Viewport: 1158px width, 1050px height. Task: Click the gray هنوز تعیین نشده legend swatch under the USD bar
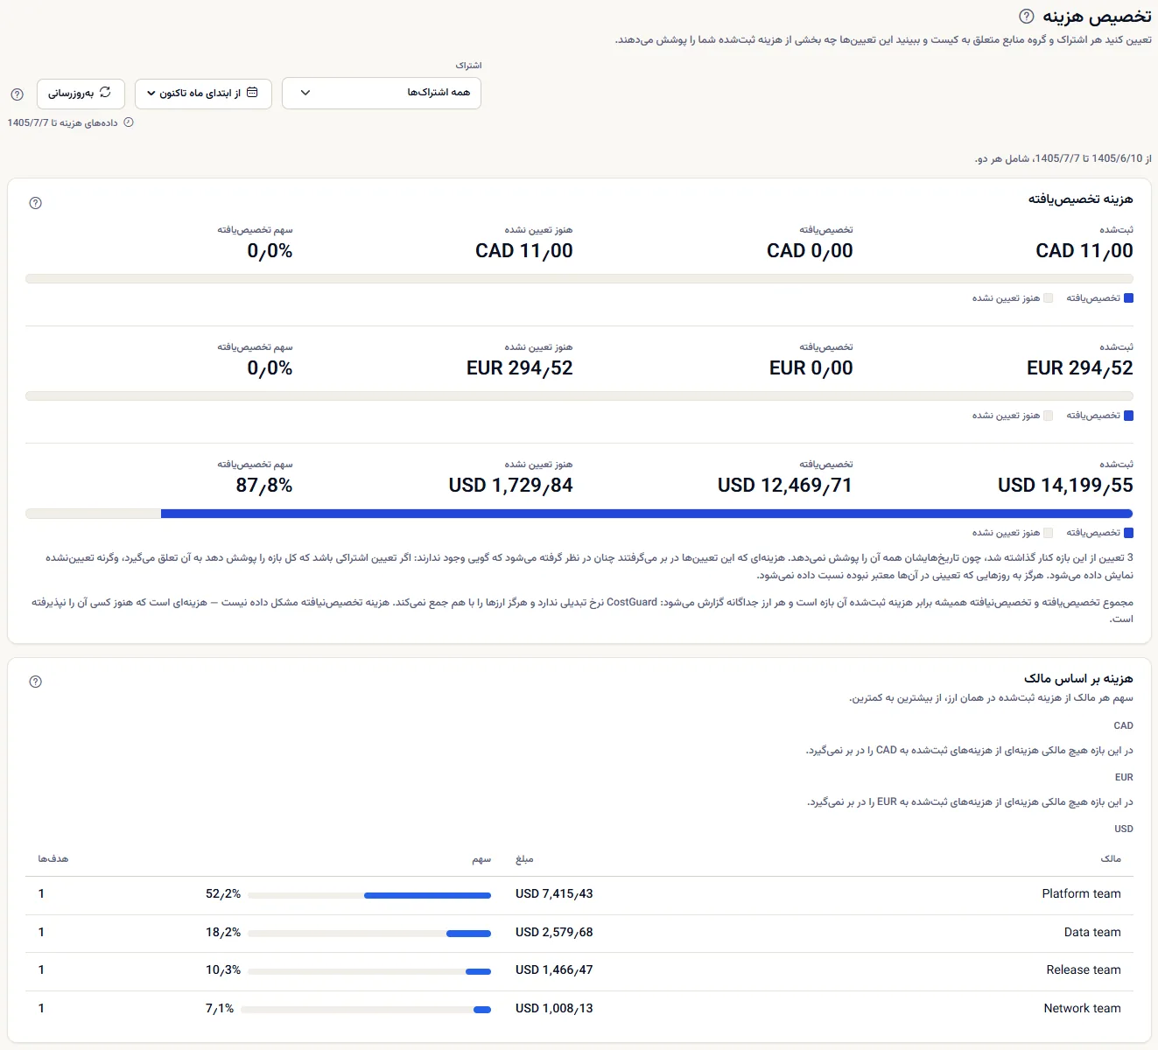coord(1049,533)
